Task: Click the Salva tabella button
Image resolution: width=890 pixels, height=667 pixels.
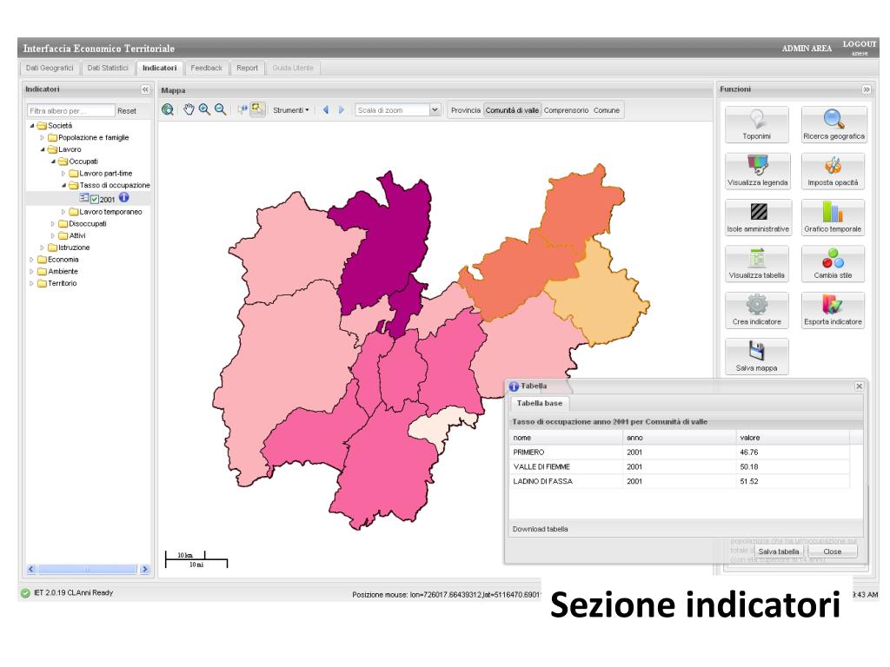Action: click(778, 551)
